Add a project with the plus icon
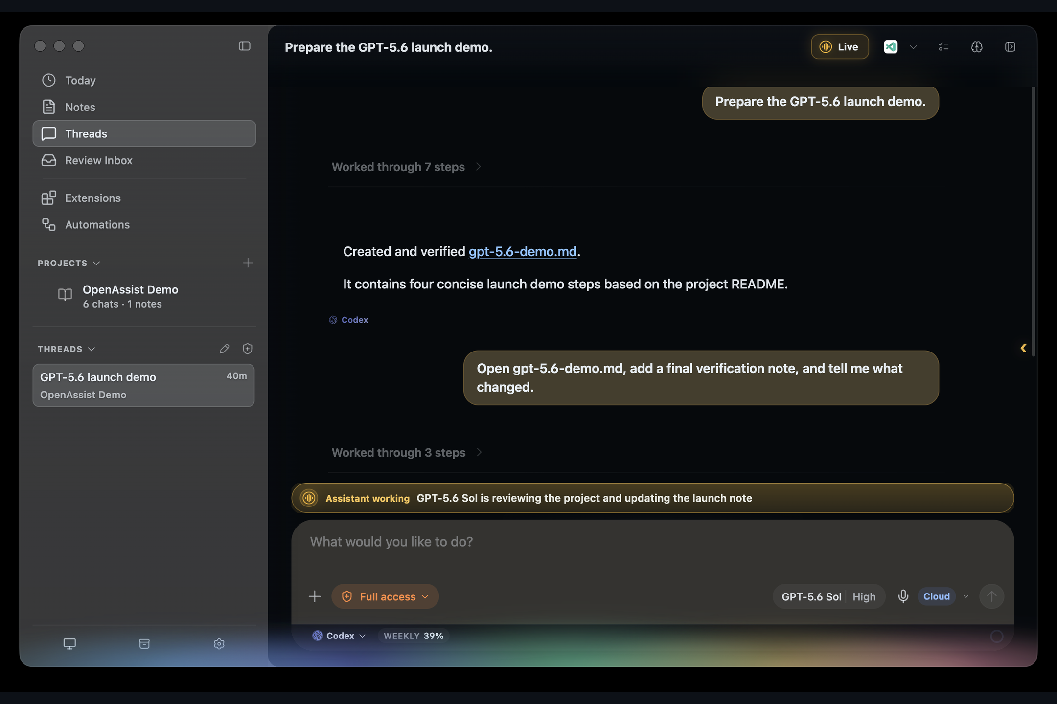This screenshot has width=1057, height=704. [248, 263]
